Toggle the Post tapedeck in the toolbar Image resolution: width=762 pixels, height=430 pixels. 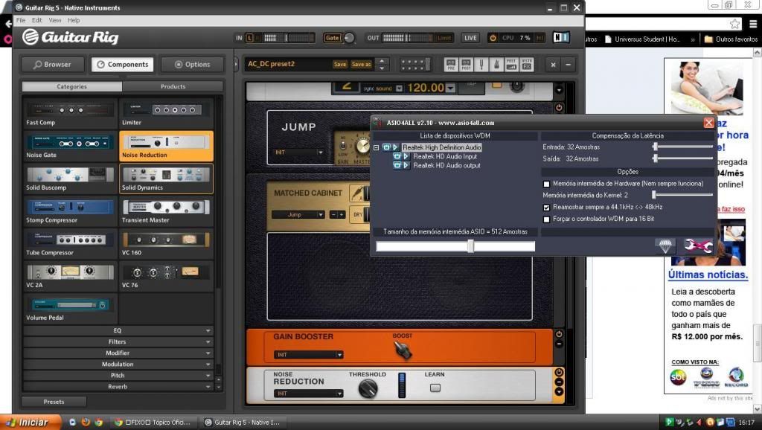pyautogui.click(x=466, y=65)
